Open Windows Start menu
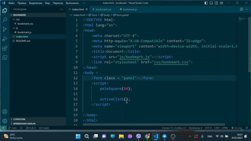The width and height of the screenshot is (251, 141). coord(78,136)
